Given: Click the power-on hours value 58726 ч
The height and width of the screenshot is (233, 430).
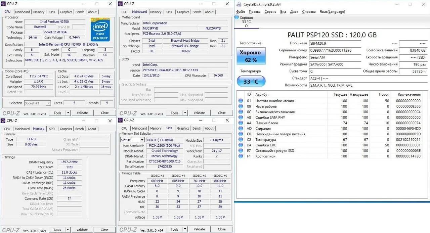Looking at the screenshot, I should 413,71.
